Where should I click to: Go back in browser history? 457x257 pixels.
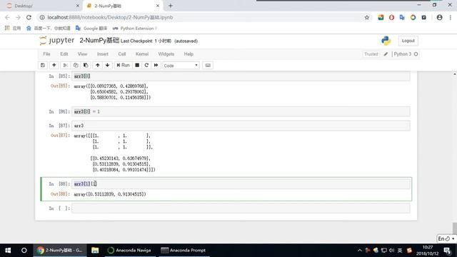click(x=7, y=17)
